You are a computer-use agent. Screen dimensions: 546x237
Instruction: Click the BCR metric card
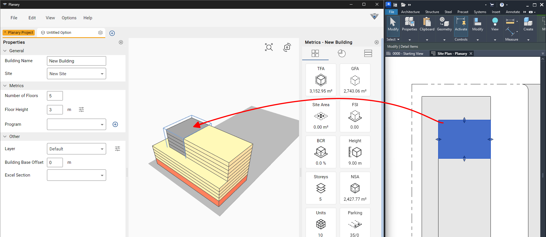(321, 152)
